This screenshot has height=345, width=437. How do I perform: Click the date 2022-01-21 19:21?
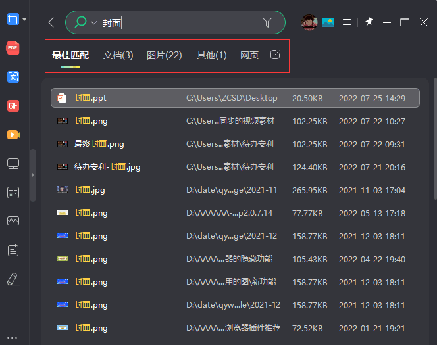[372, 329]
